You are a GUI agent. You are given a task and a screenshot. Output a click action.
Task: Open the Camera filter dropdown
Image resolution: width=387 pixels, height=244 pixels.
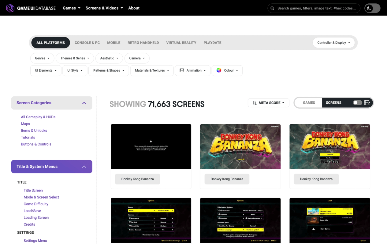[x=137, y=58]
